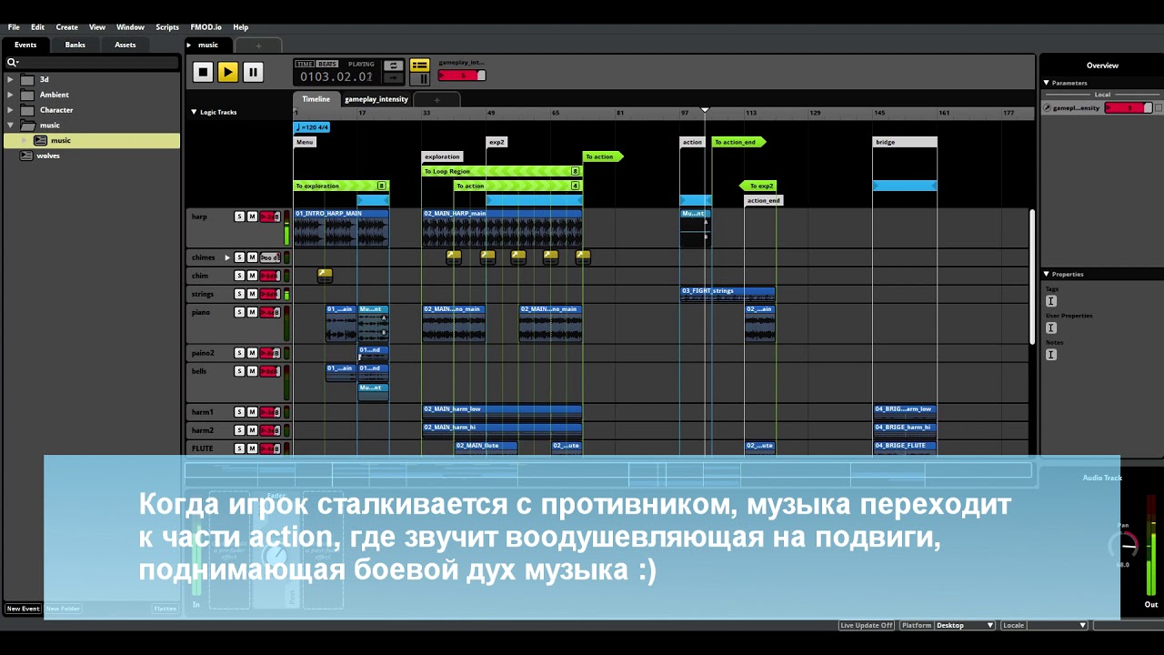The image size is (1164, 655).
Task: Click the chim track event instrument icon
Action: pos(325,274)
